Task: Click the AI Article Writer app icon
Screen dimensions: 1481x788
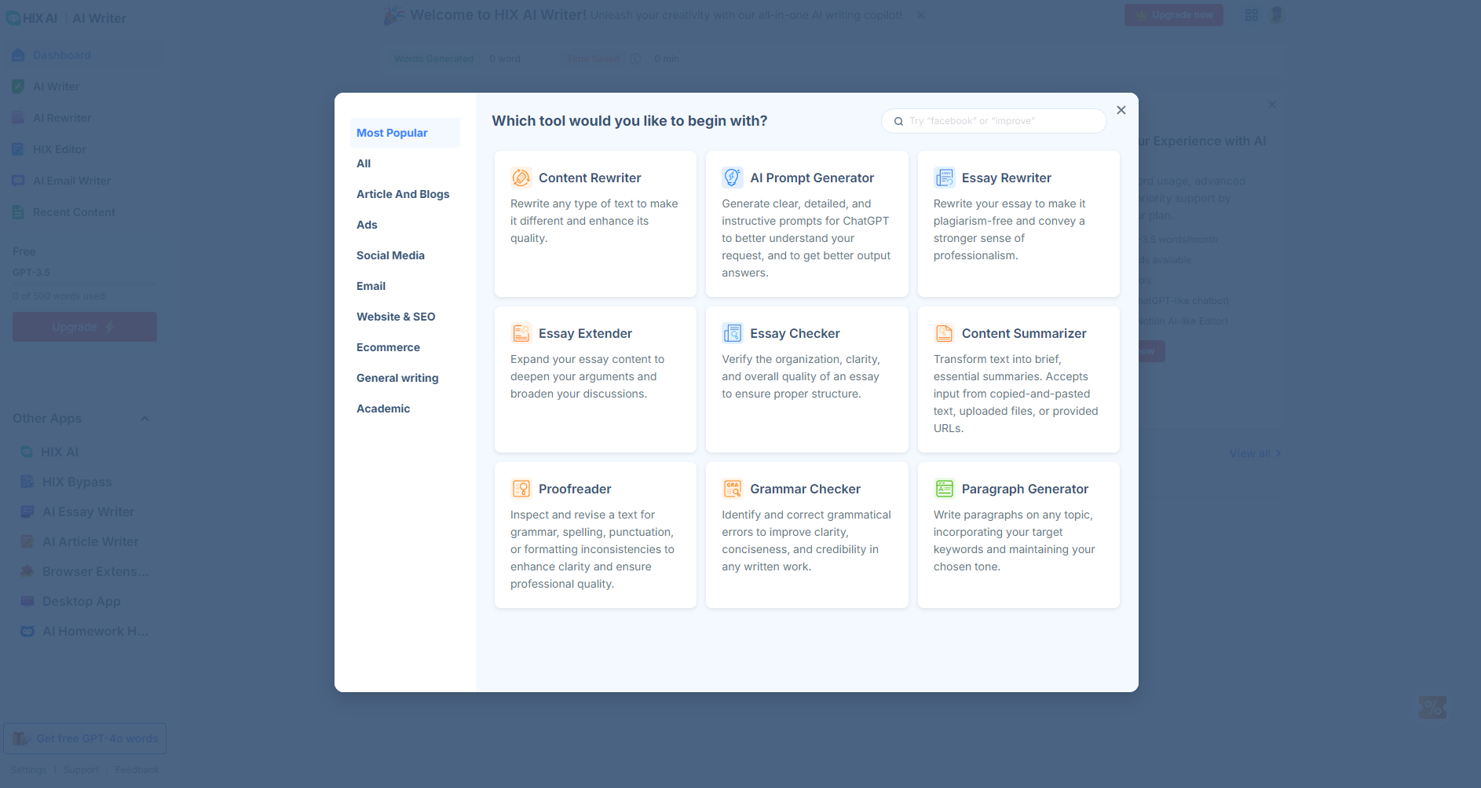Action: click(27, 541)
